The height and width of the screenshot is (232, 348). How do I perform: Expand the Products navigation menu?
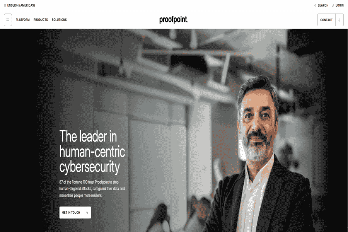pyautogui.click(x=41, y=20)
